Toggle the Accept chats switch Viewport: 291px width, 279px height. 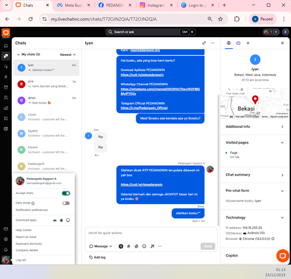pyautogui.click(x=66, y=193)
